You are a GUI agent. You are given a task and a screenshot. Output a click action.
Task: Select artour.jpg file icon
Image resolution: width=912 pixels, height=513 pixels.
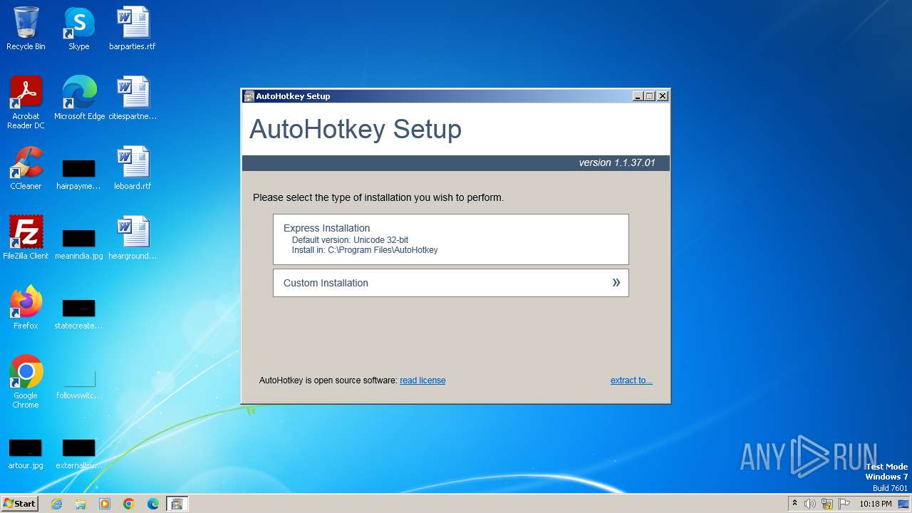coord(26,454)
